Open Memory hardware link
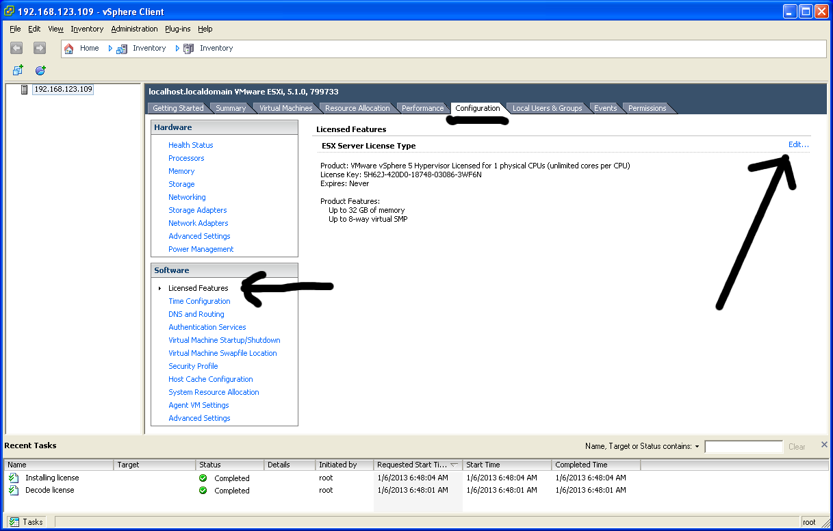The width and height of the screenshot is (833, 531). (181, 171)
